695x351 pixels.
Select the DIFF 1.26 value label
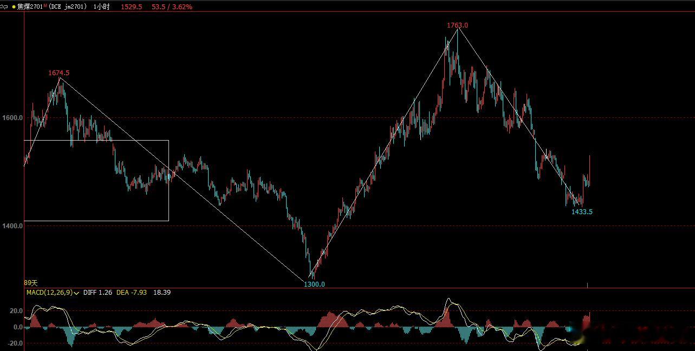tap(98, 293)
